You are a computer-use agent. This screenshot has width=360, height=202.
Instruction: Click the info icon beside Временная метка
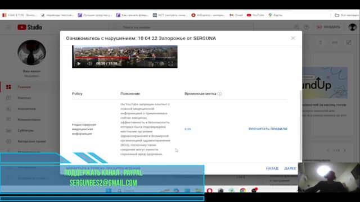pyautogui.click(x=220, y=94)
